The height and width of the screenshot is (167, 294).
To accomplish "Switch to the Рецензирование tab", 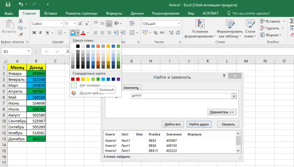I will 166,13.
